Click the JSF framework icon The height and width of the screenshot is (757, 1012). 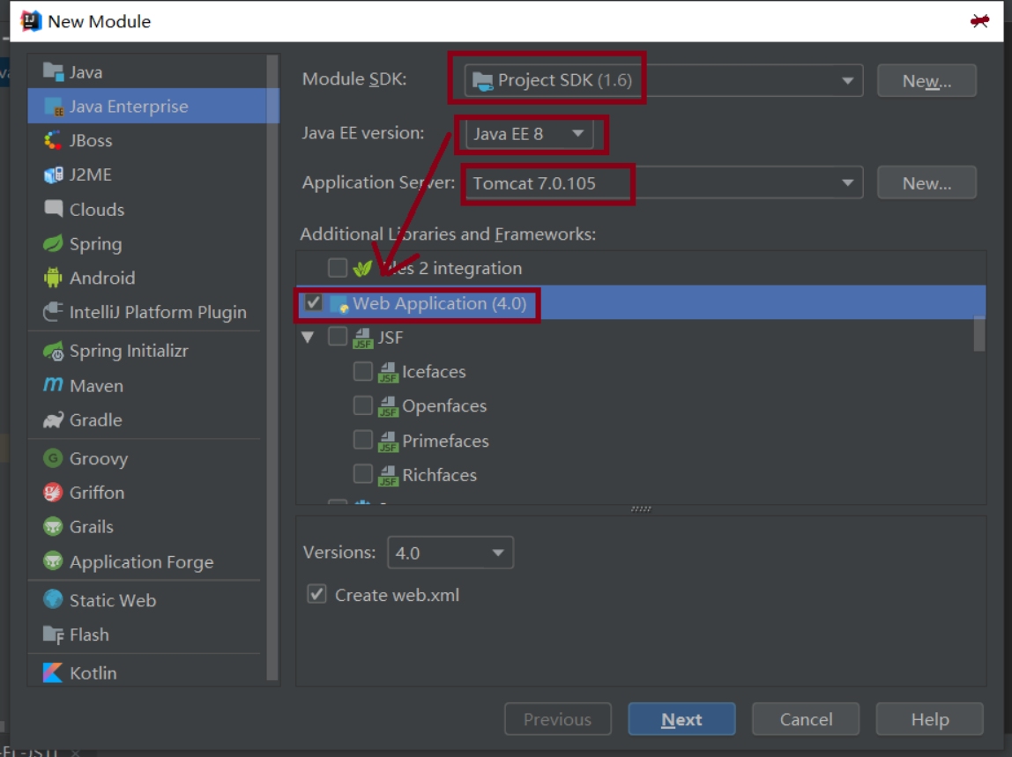tap(362, 338)
